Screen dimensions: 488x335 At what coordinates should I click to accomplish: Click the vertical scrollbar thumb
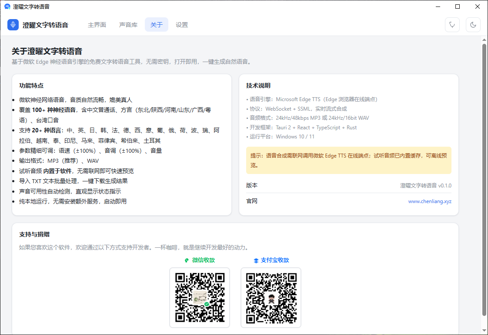pyautogui.click(x=484, y=180)
